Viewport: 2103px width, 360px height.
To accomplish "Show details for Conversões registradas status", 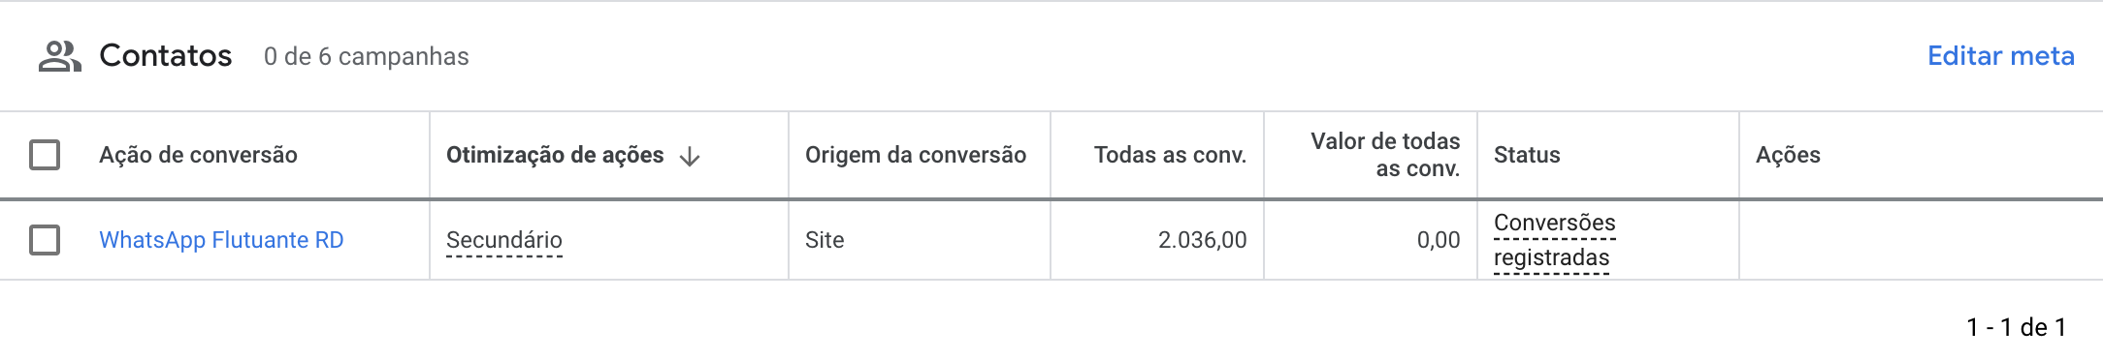I will [x=1554, y=240].
